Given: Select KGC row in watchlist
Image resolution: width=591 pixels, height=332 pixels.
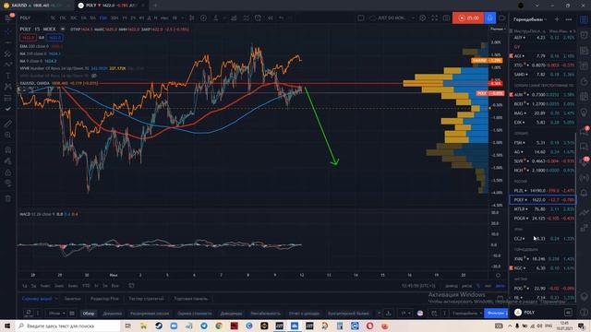Looking at the screenshot, I should (x=543, y=268).
